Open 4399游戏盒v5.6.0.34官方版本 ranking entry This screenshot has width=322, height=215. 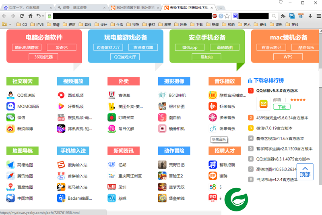282,118
